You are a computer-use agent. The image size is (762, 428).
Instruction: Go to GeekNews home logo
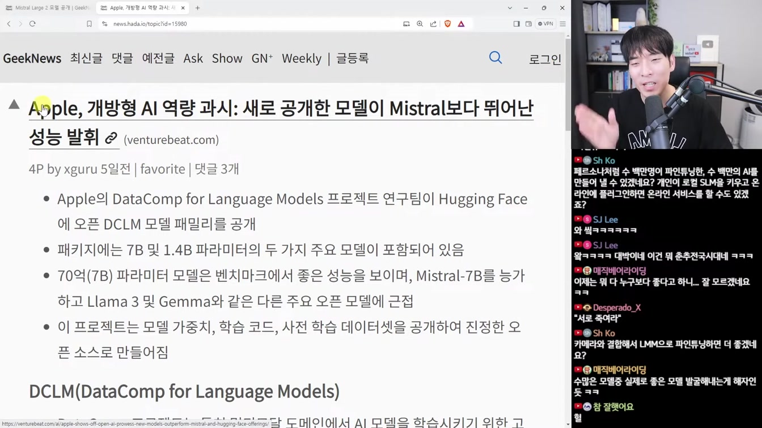coord(32,58)
